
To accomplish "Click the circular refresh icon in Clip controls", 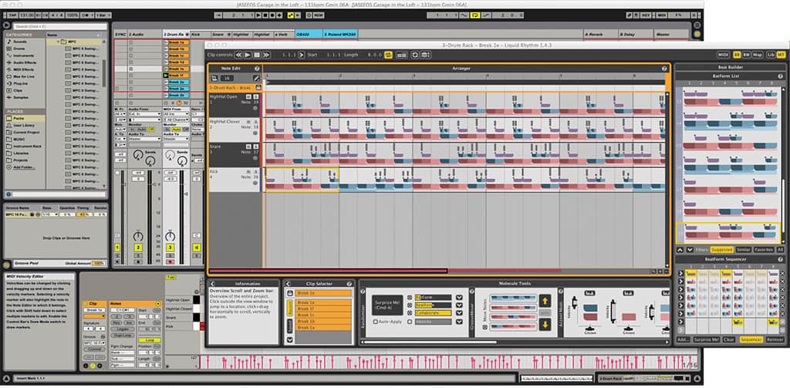I will [x=415, y=55].
